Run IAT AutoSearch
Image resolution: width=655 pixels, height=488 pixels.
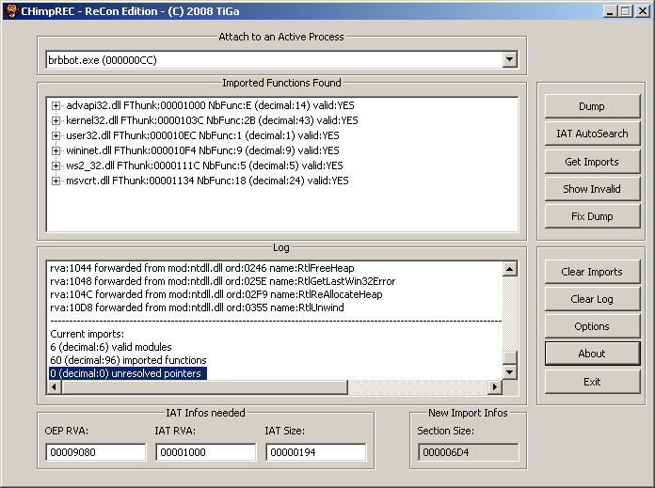pos(591,134)
